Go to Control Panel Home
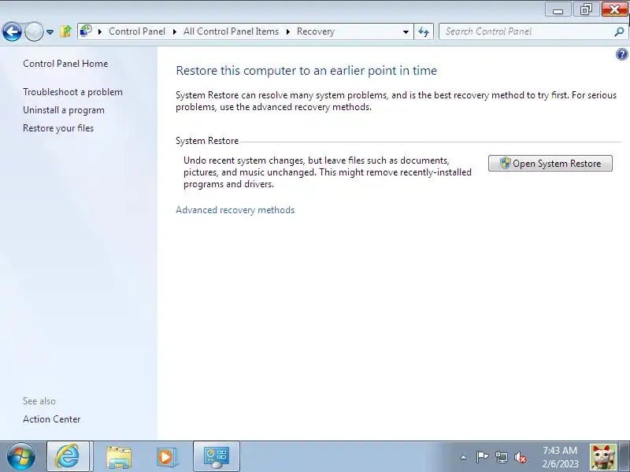Screen dimensions: 630x472 (65, 64)
